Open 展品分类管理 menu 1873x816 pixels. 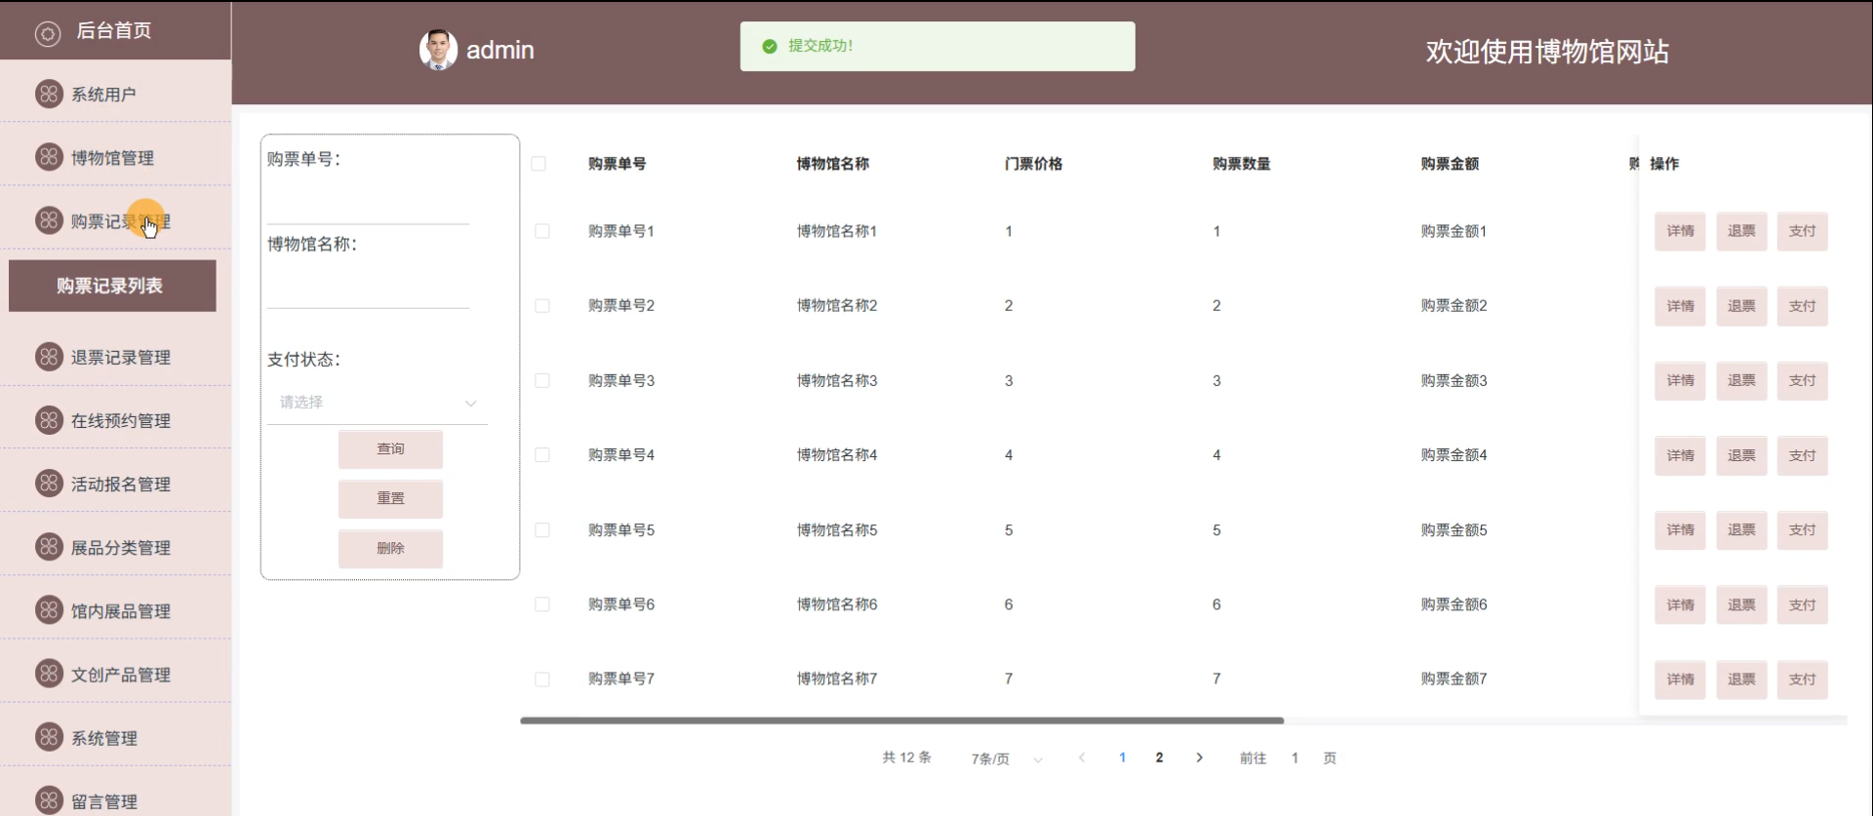click(x=115, y=547)
